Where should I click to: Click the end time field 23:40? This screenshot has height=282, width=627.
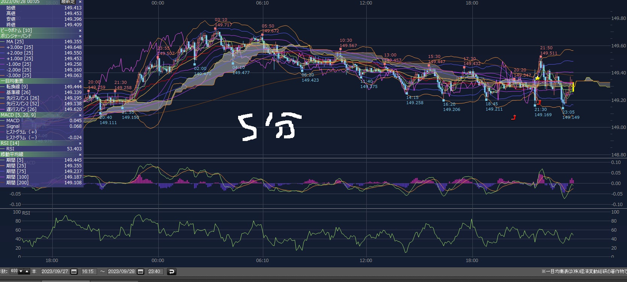[x=154, y=271]
